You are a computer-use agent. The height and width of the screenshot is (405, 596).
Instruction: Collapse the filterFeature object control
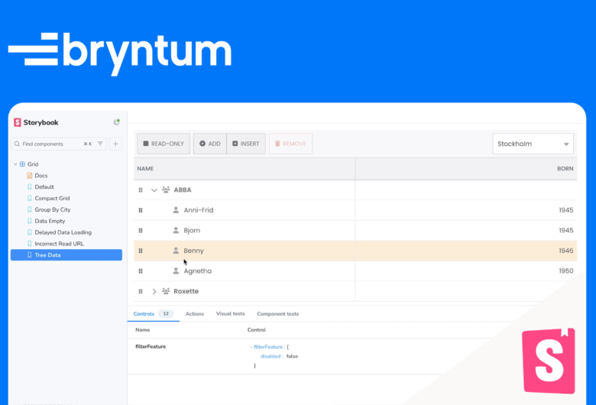tap(251, 347)
